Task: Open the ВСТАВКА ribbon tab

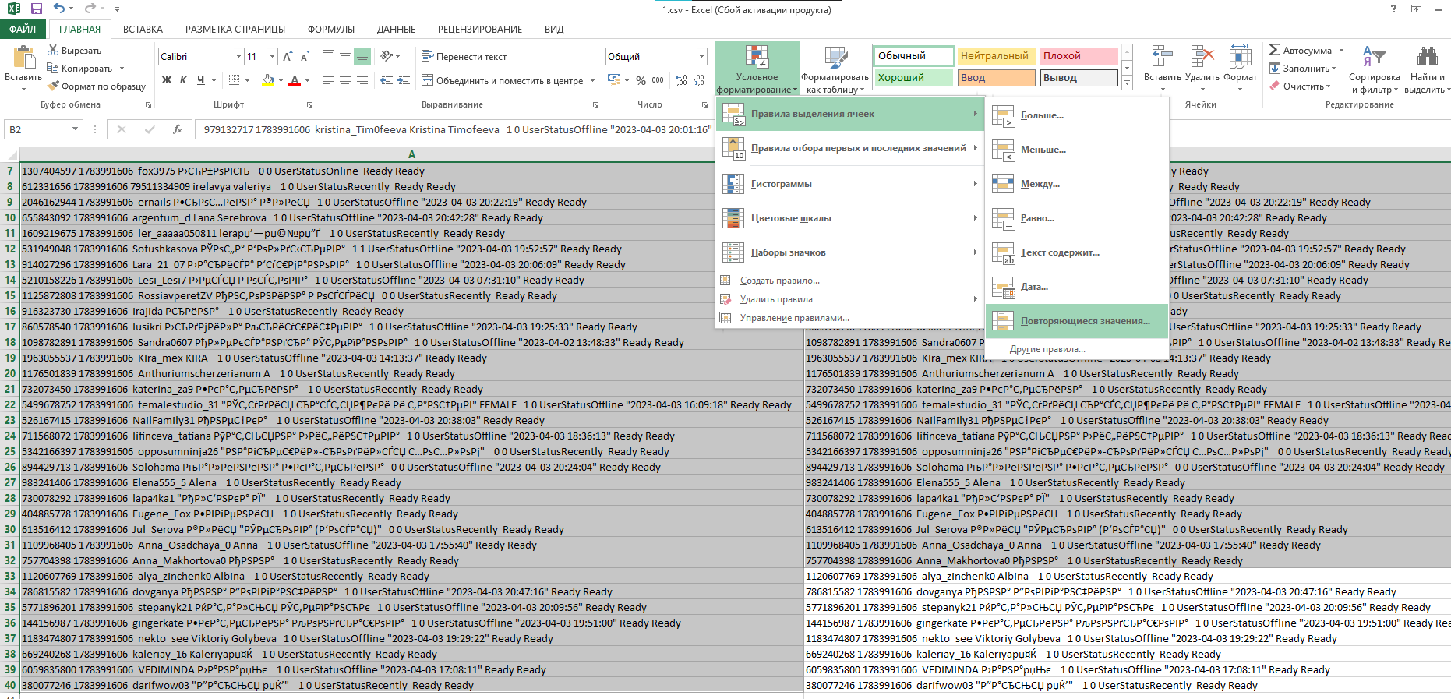Action: click(143, 30)
